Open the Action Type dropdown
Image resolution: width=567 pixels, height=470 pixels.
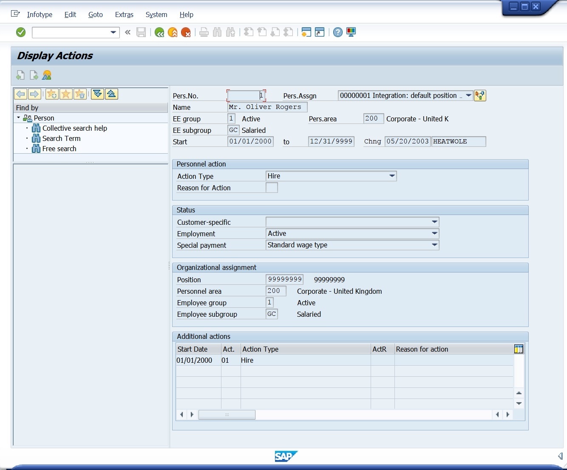[392, 176]
